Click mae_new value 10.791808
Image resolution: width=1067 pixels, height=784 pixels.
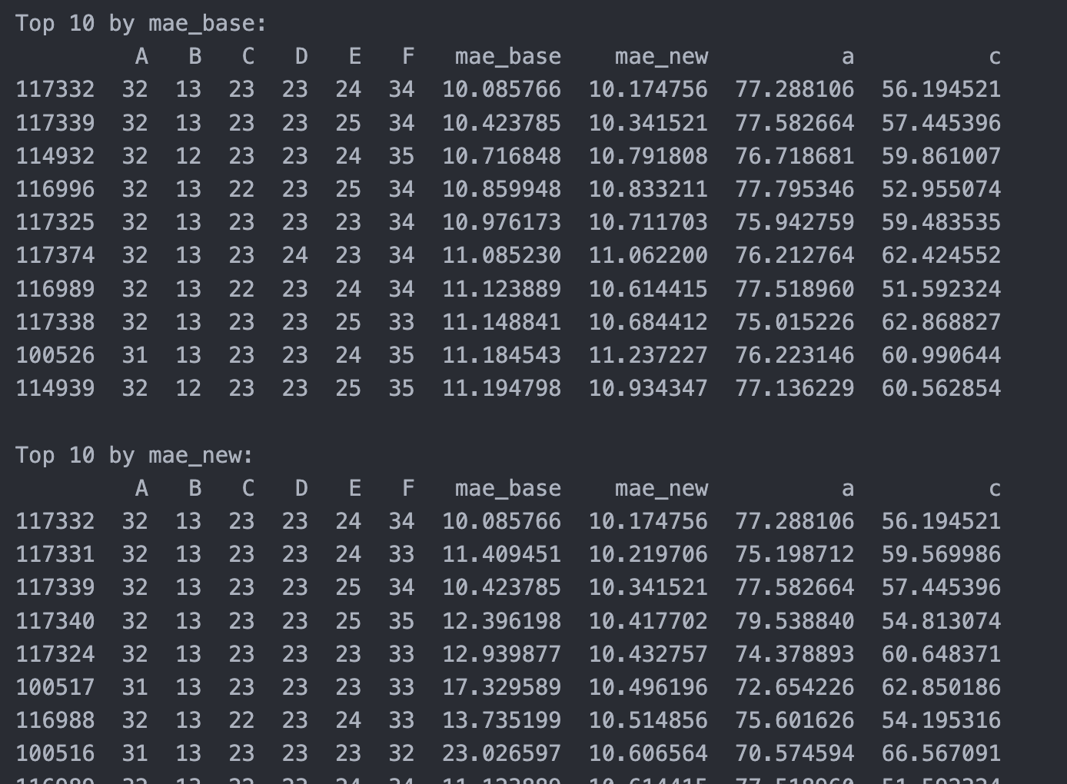648,156
